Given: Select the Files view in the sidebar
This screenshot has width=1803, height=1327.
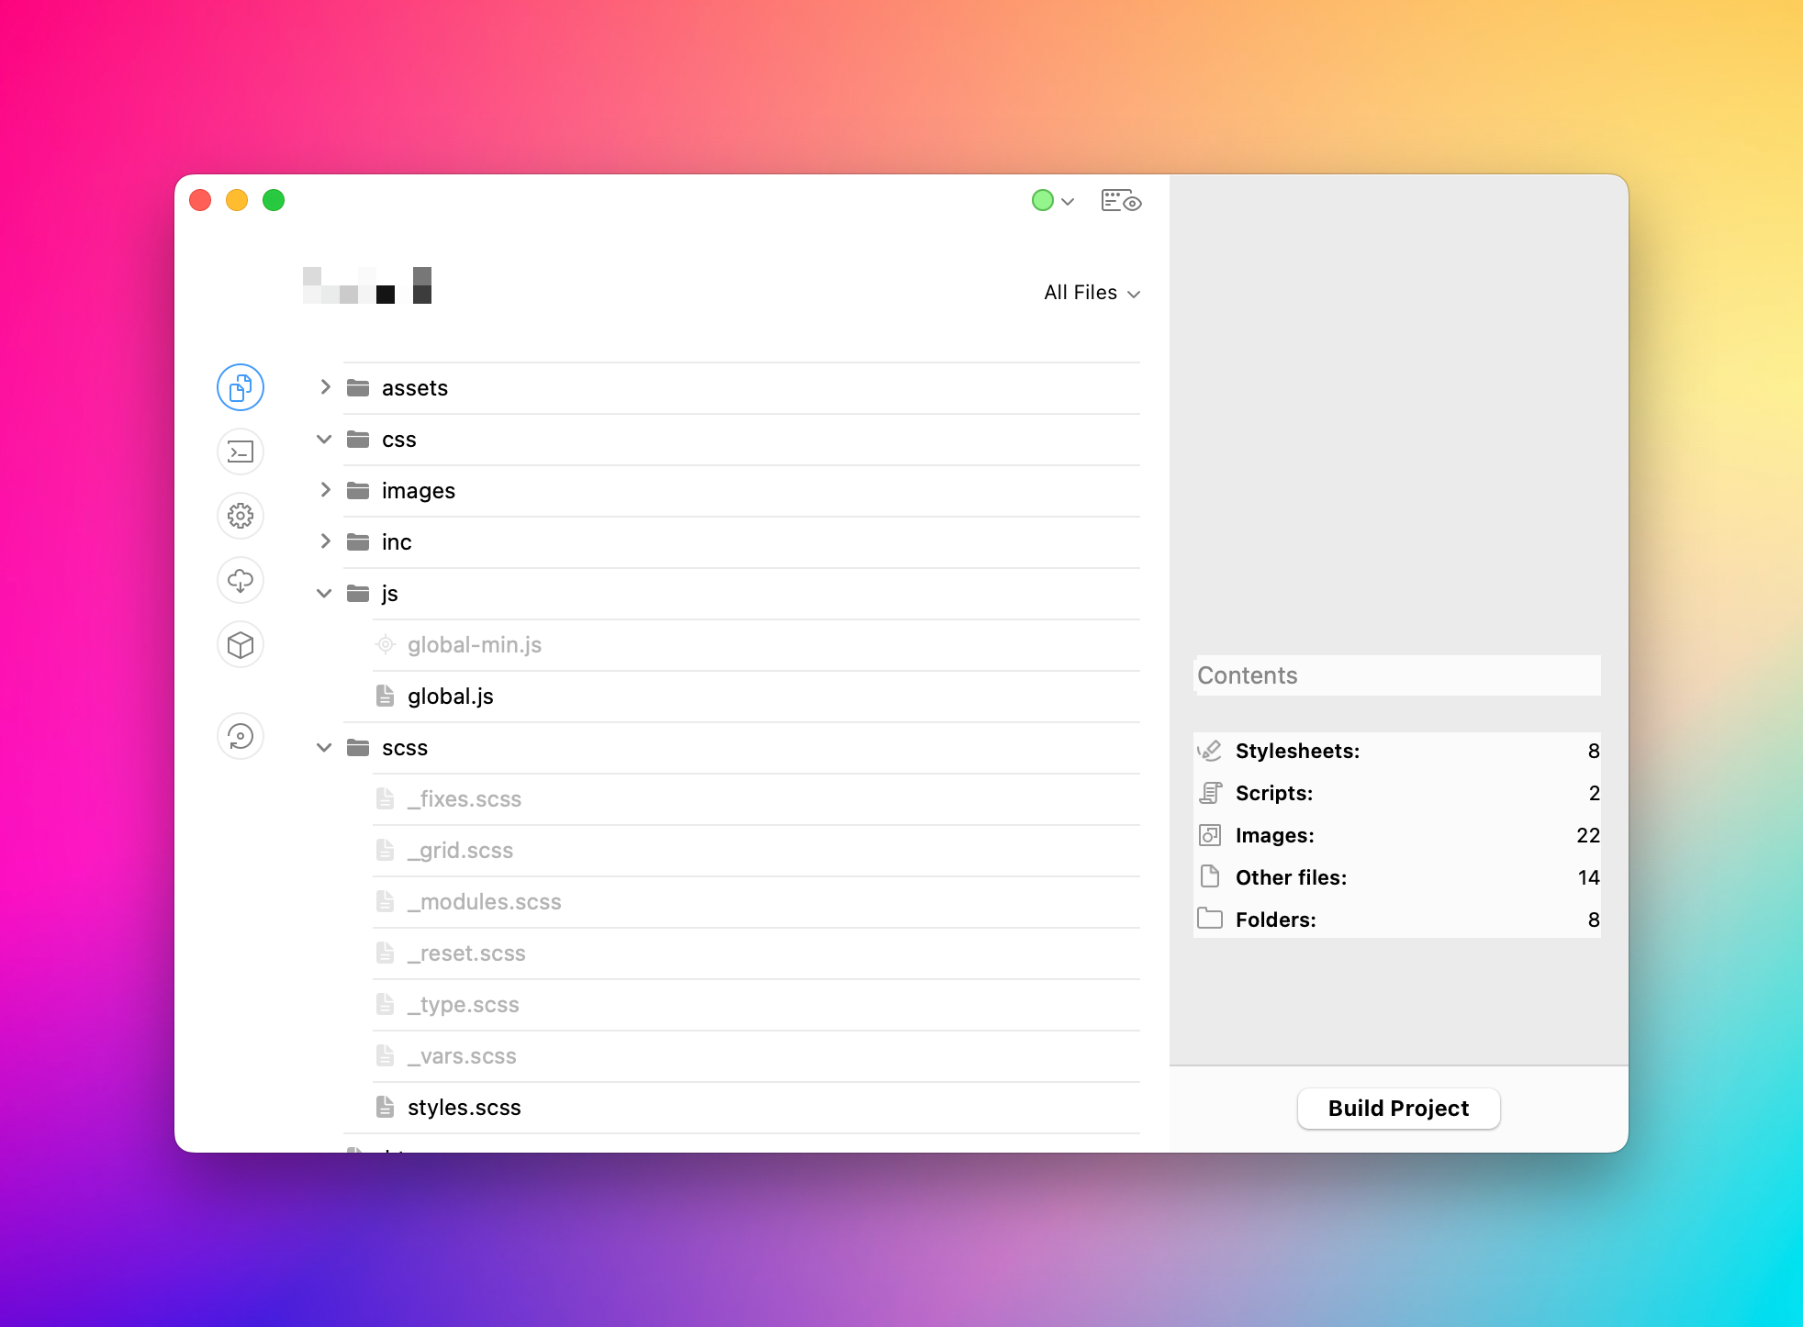Looking at the screenshot, I should [240, 387].
